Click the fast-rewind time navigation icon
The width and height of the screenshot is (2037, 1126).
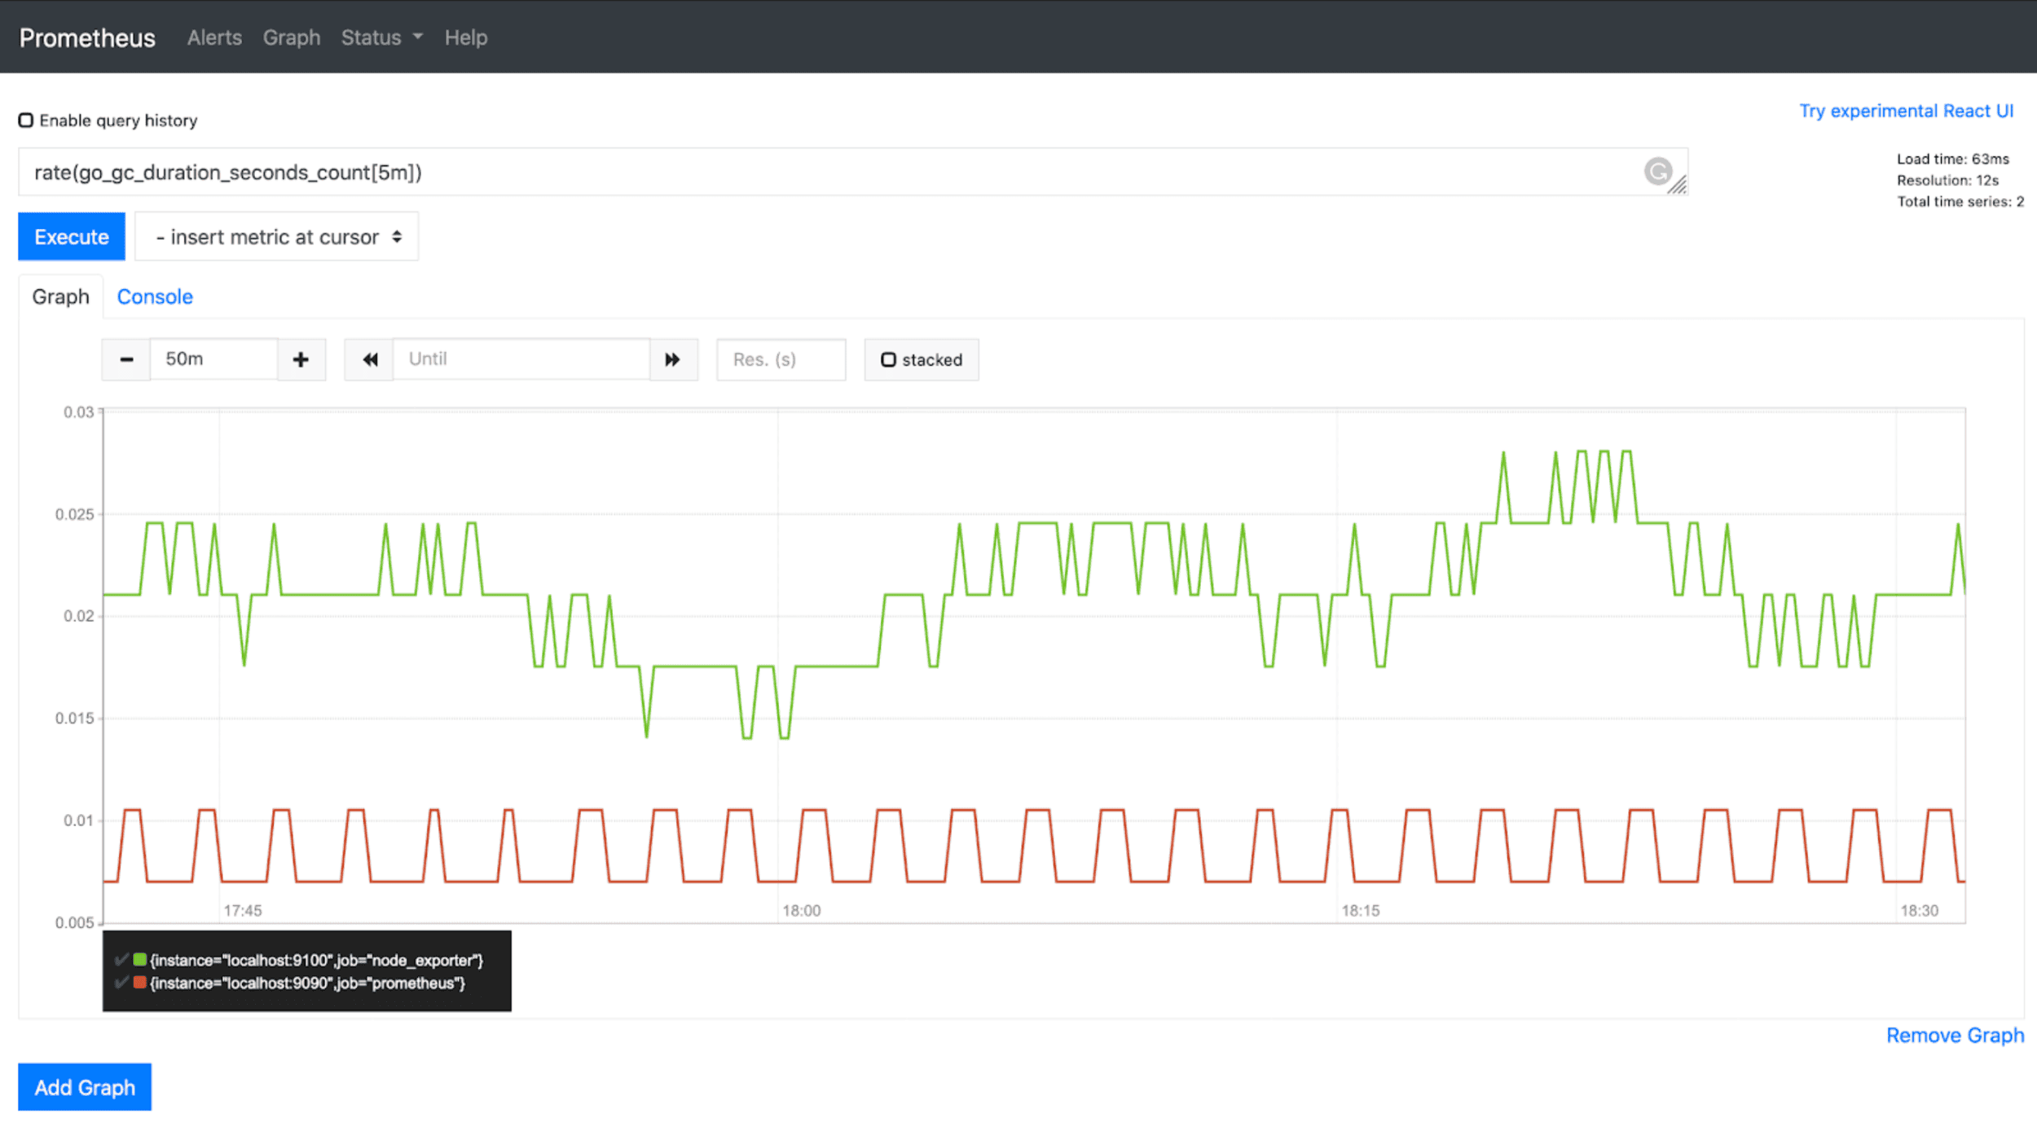(368, 358)
